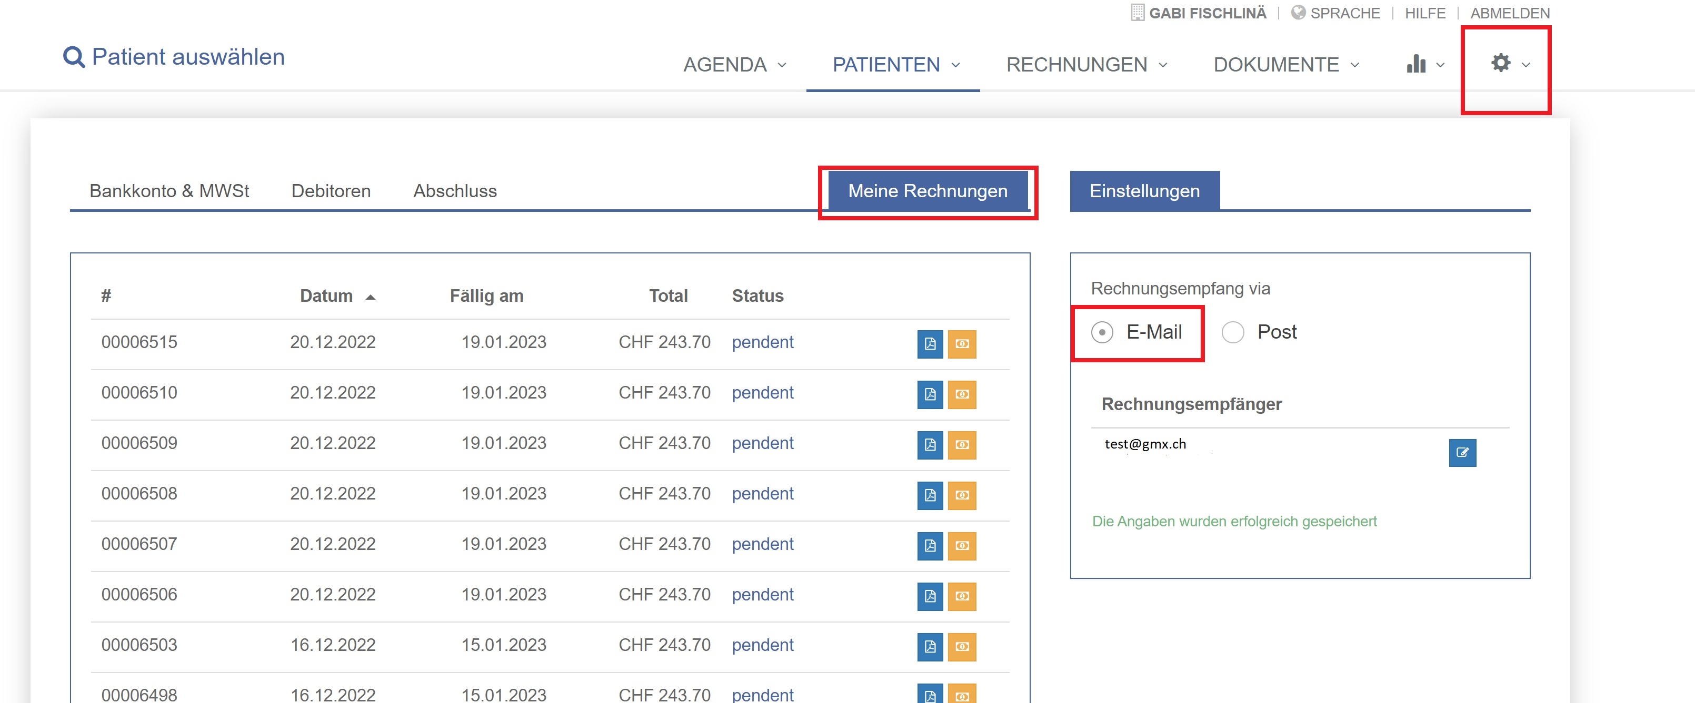This screenshot has height=703, width=1695.
Task: Open PDF icon for invoice 00006506
Action: coord(930,596)
